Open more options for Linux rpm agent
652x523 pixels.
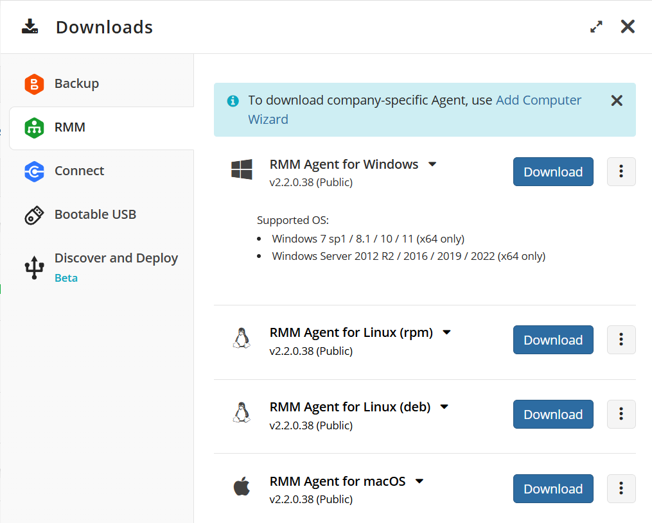[621, 340]
